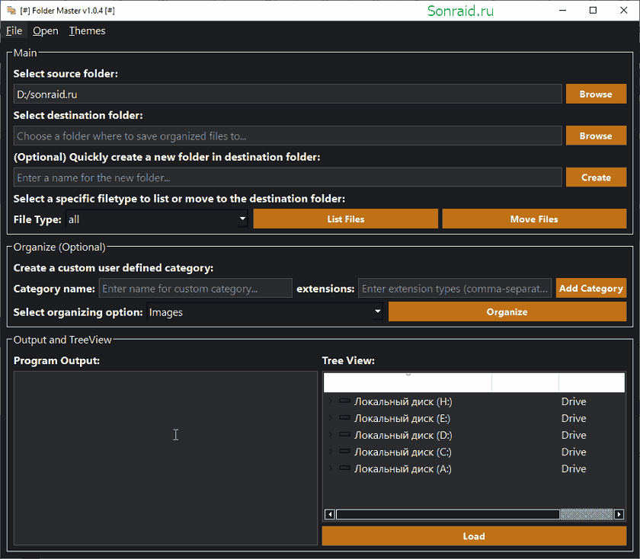Open the Themes menu

pos(87,31)
